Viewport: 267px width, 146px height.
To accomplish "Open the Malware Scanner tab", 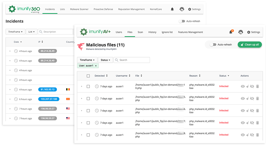I will (79, 9).
